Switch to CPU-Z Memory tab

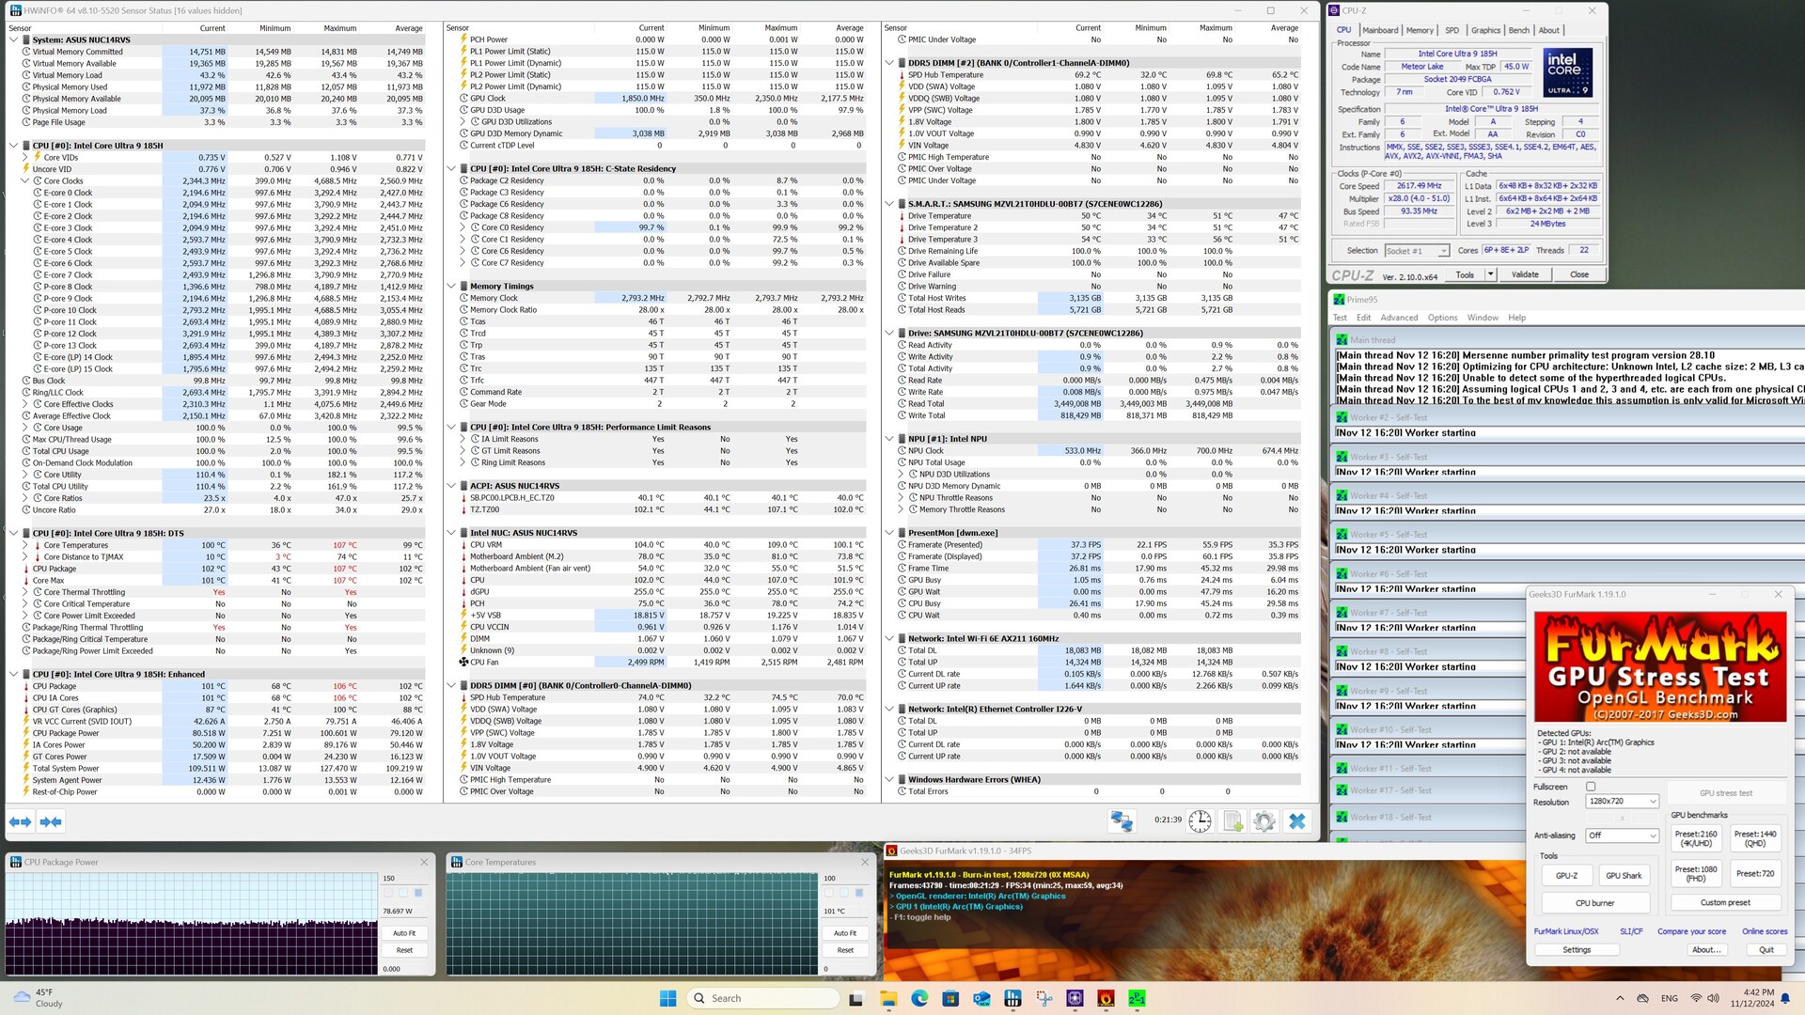point(1420,30)
